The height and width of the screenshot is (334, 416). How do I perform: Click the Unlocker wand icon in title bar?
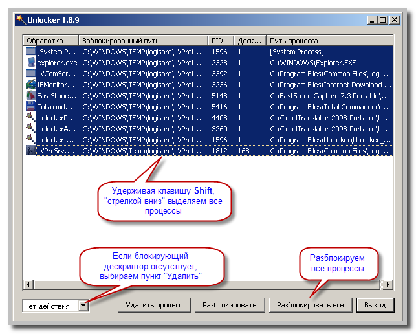point(21,19)
